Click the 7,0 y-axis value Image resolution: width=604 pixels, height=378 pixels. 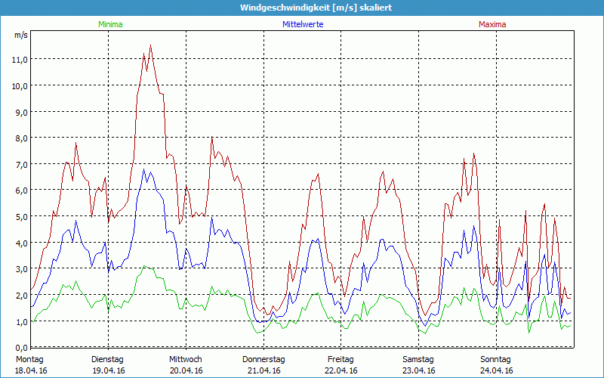(21, 164)
